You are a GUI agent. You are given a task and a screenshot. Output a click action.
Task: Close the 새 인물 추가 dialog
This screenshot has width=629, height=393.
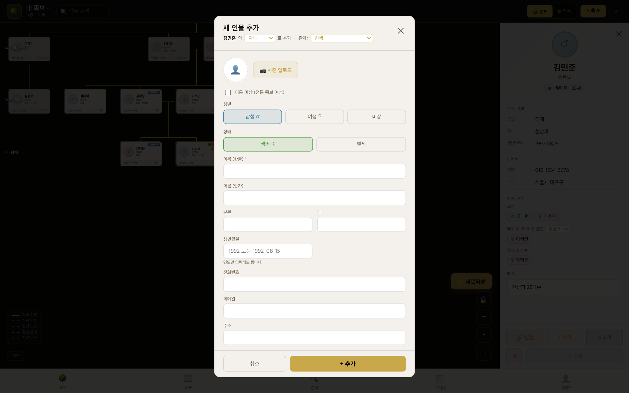coord(400,31)
